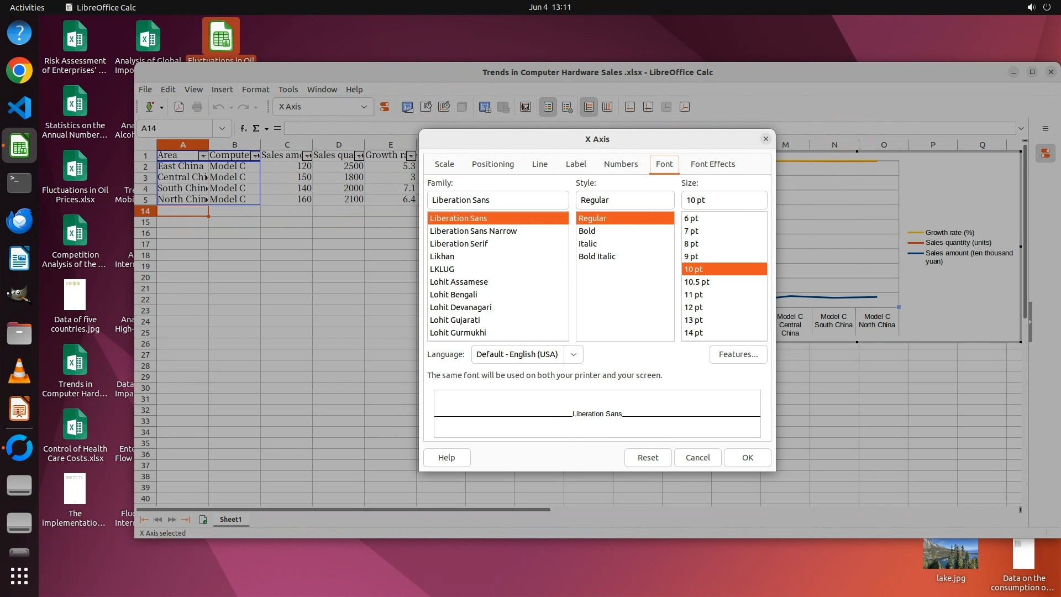The height and width of the screenshot is (597, 1061).
Task: Click the sidebar Properties deck icon
Action: pyautogui.click(x=1046, y=154)
